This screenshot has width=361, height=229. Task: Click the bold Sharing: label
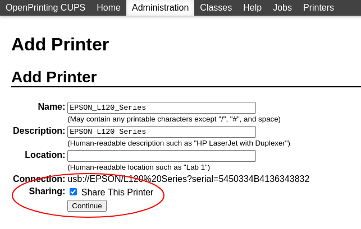pos(47,191)
